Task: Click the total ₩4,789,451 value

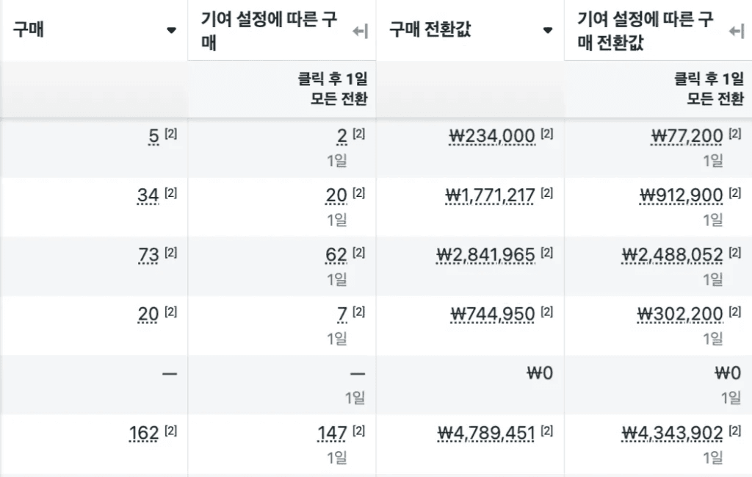Action: click(485, 434)
